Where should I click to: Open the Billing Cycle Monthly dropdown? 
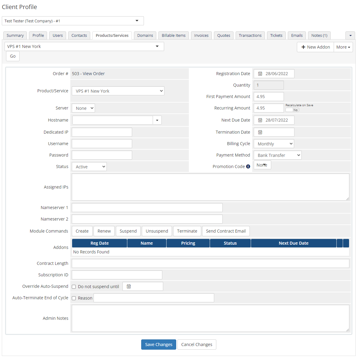[x=274, y=144]
